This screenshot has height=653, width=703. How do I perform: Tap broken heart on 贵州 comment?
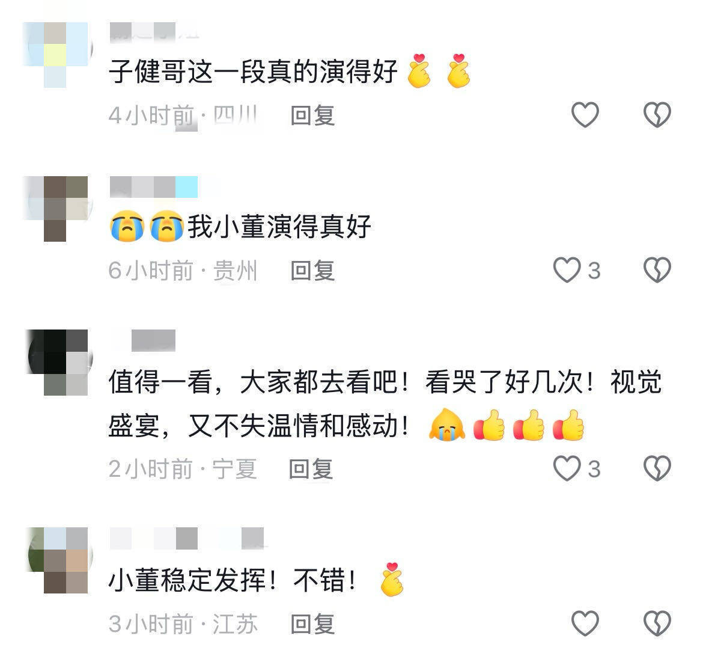[x=657, y=270]
